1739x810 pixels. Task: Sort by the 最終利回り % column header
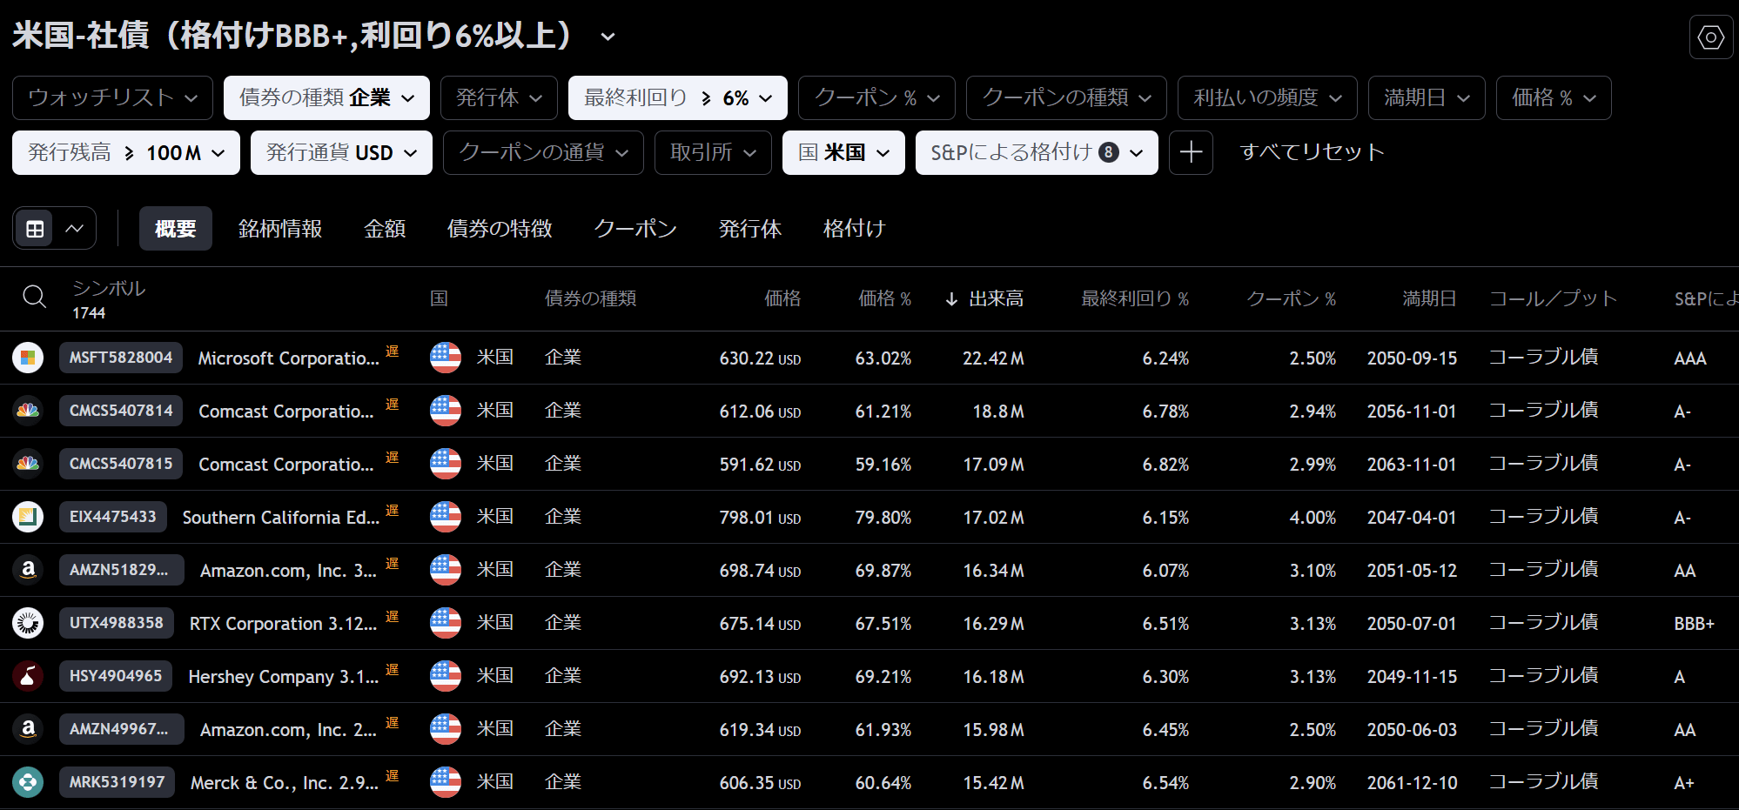(1134, 298)
